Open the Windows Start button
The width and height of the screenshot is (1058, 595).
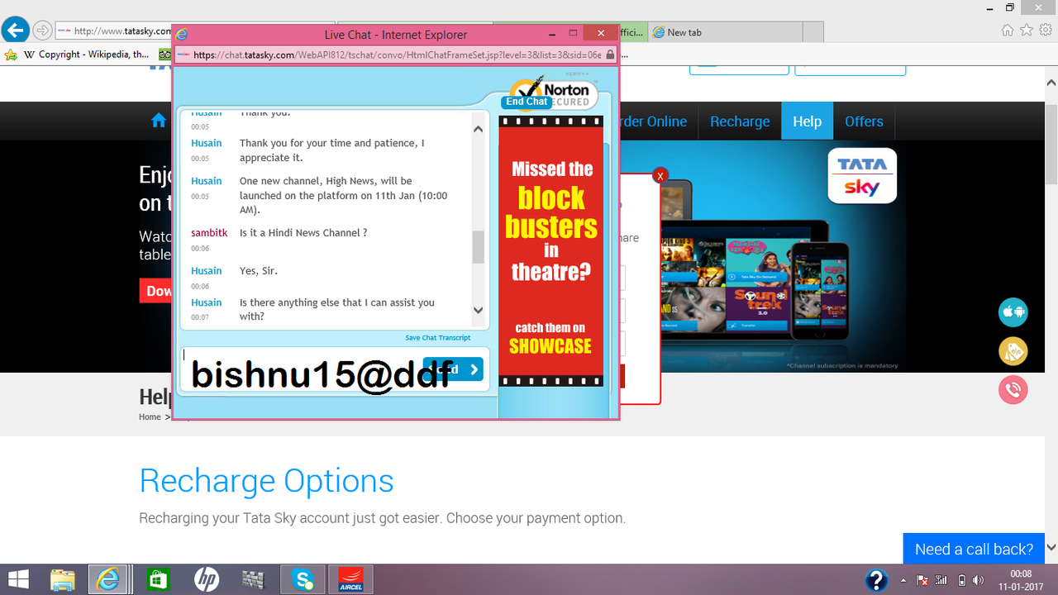[x=18, y=579]
